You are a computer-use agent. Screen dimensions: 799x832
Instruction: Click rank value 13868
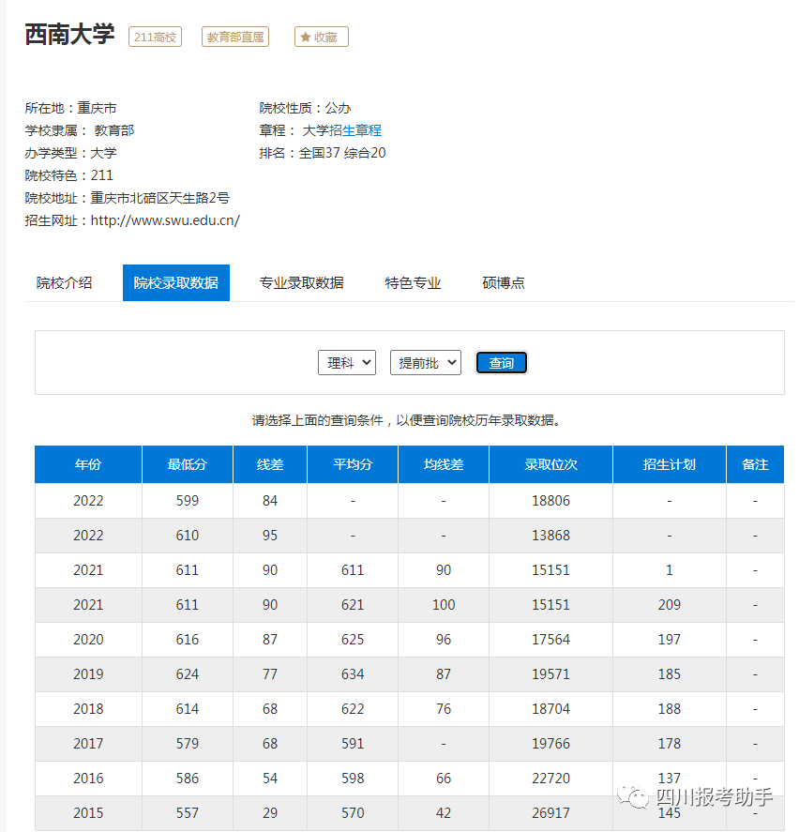click(x=550, y=535)
